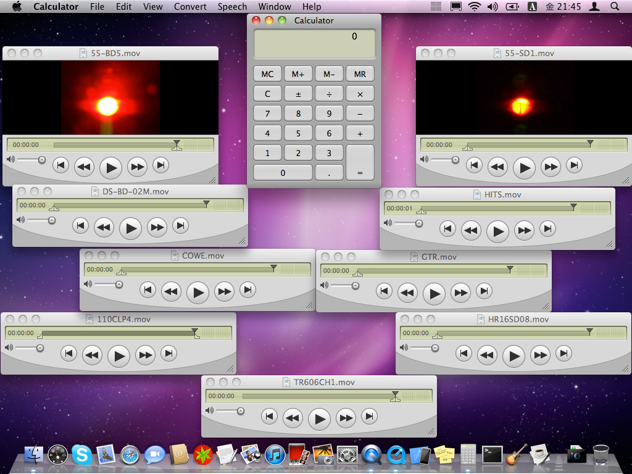
Task: Open Skype from the Dock
Action: click(x=82, y=455)
